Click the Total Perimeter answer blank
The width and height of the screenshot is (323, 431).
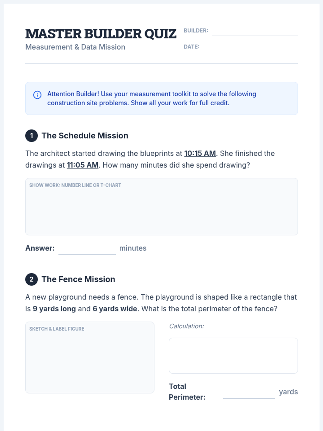pyautogui.click(x=249, y=393)
